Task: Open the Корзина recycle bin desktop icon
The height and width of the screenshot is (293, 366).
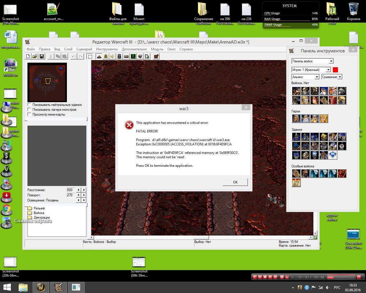Action: [x=354, y=11]
